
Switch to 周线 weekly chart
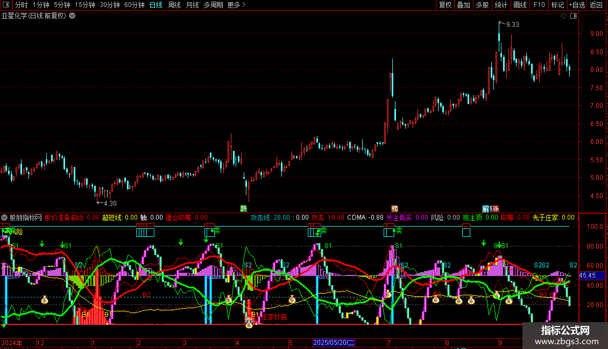pyautogui.click(x=174, y=5)
